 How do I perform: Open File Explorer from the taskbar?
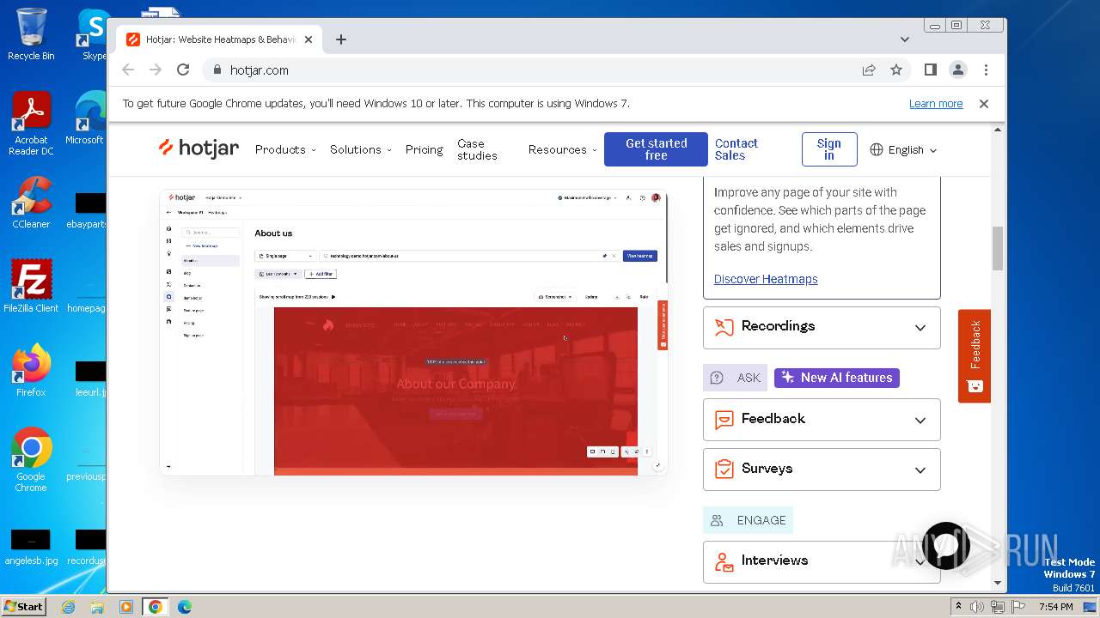[97, 607]
